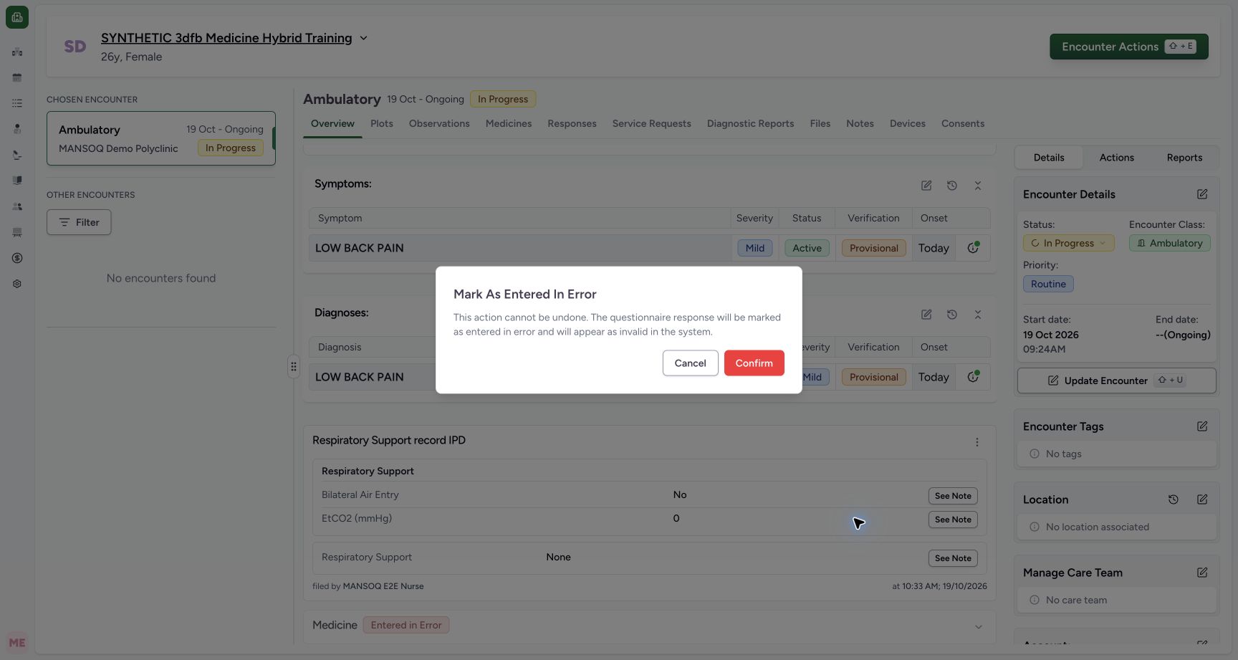Open Encounter Actions menu
The image size is (1238, 660).
(1128, 47)
